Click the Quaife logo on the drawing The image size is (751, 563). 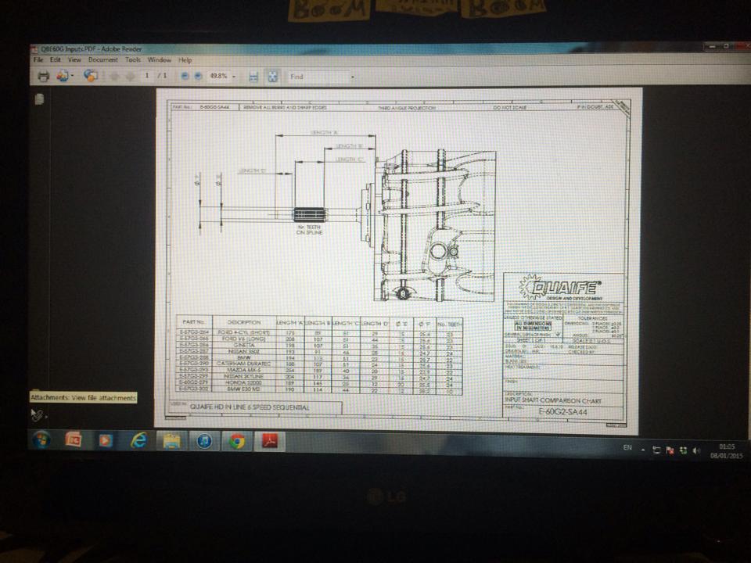[560, 287]
